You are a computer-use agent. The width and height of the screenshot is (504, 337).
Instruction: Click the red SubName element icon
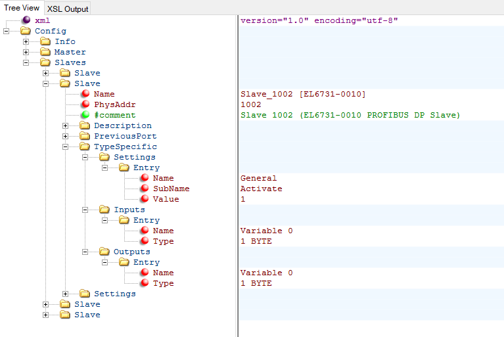(x=144, y=189)
